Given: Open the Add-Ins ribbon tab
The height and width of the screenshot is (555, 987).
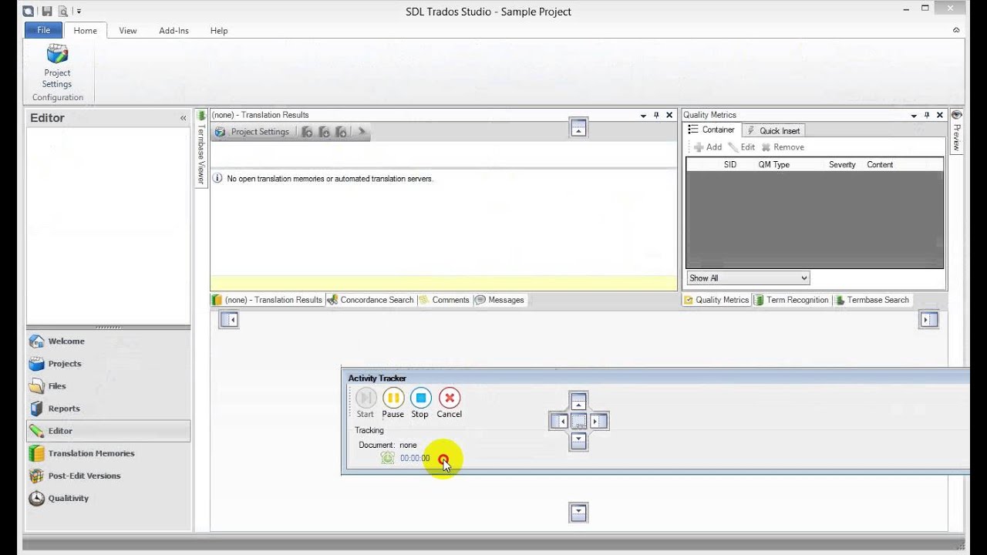Looking at the screenshot, I should [173, 31].
